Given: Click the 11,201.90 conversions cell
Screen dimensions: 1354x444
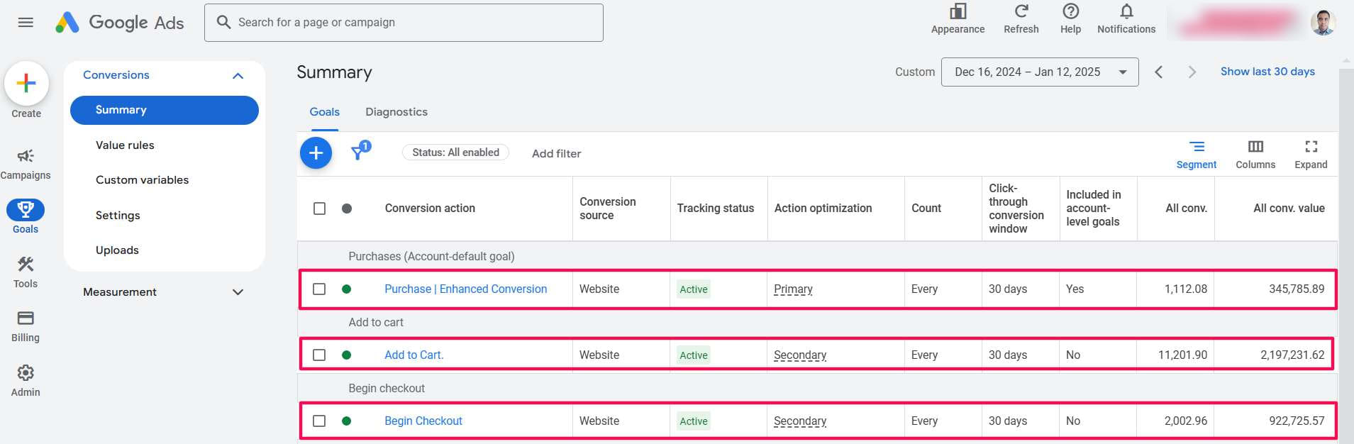Looking at the screenshot, I should click(1182, 355).
